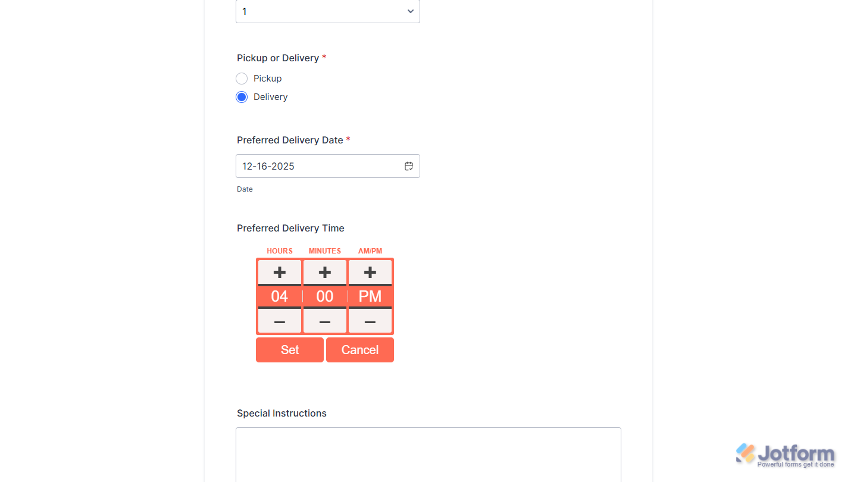Select the Delivery radio button

click(242, 96)
